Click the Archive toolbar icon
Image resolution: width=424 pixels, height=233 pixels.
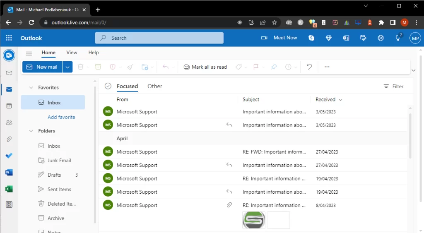(x=98, y=67)
